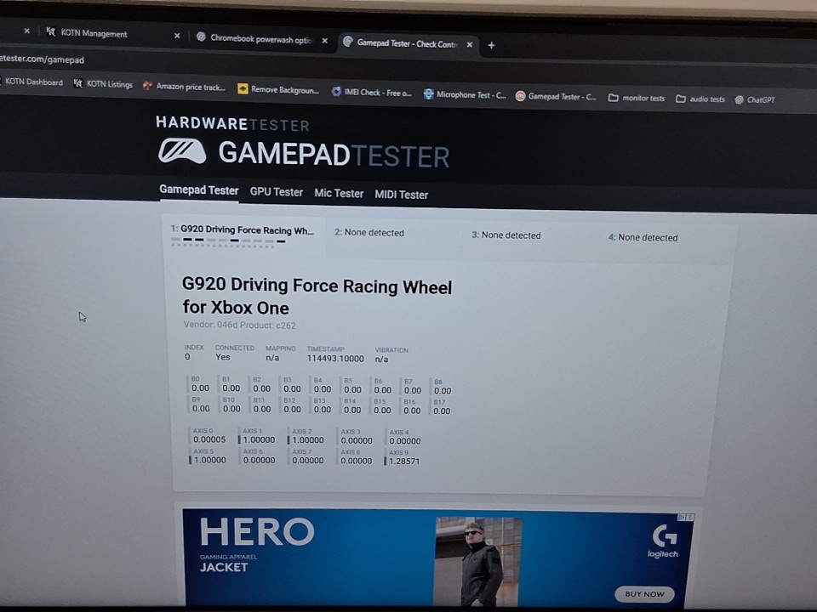Click the gamepad controller logo icon

click(x=182, y=151)
